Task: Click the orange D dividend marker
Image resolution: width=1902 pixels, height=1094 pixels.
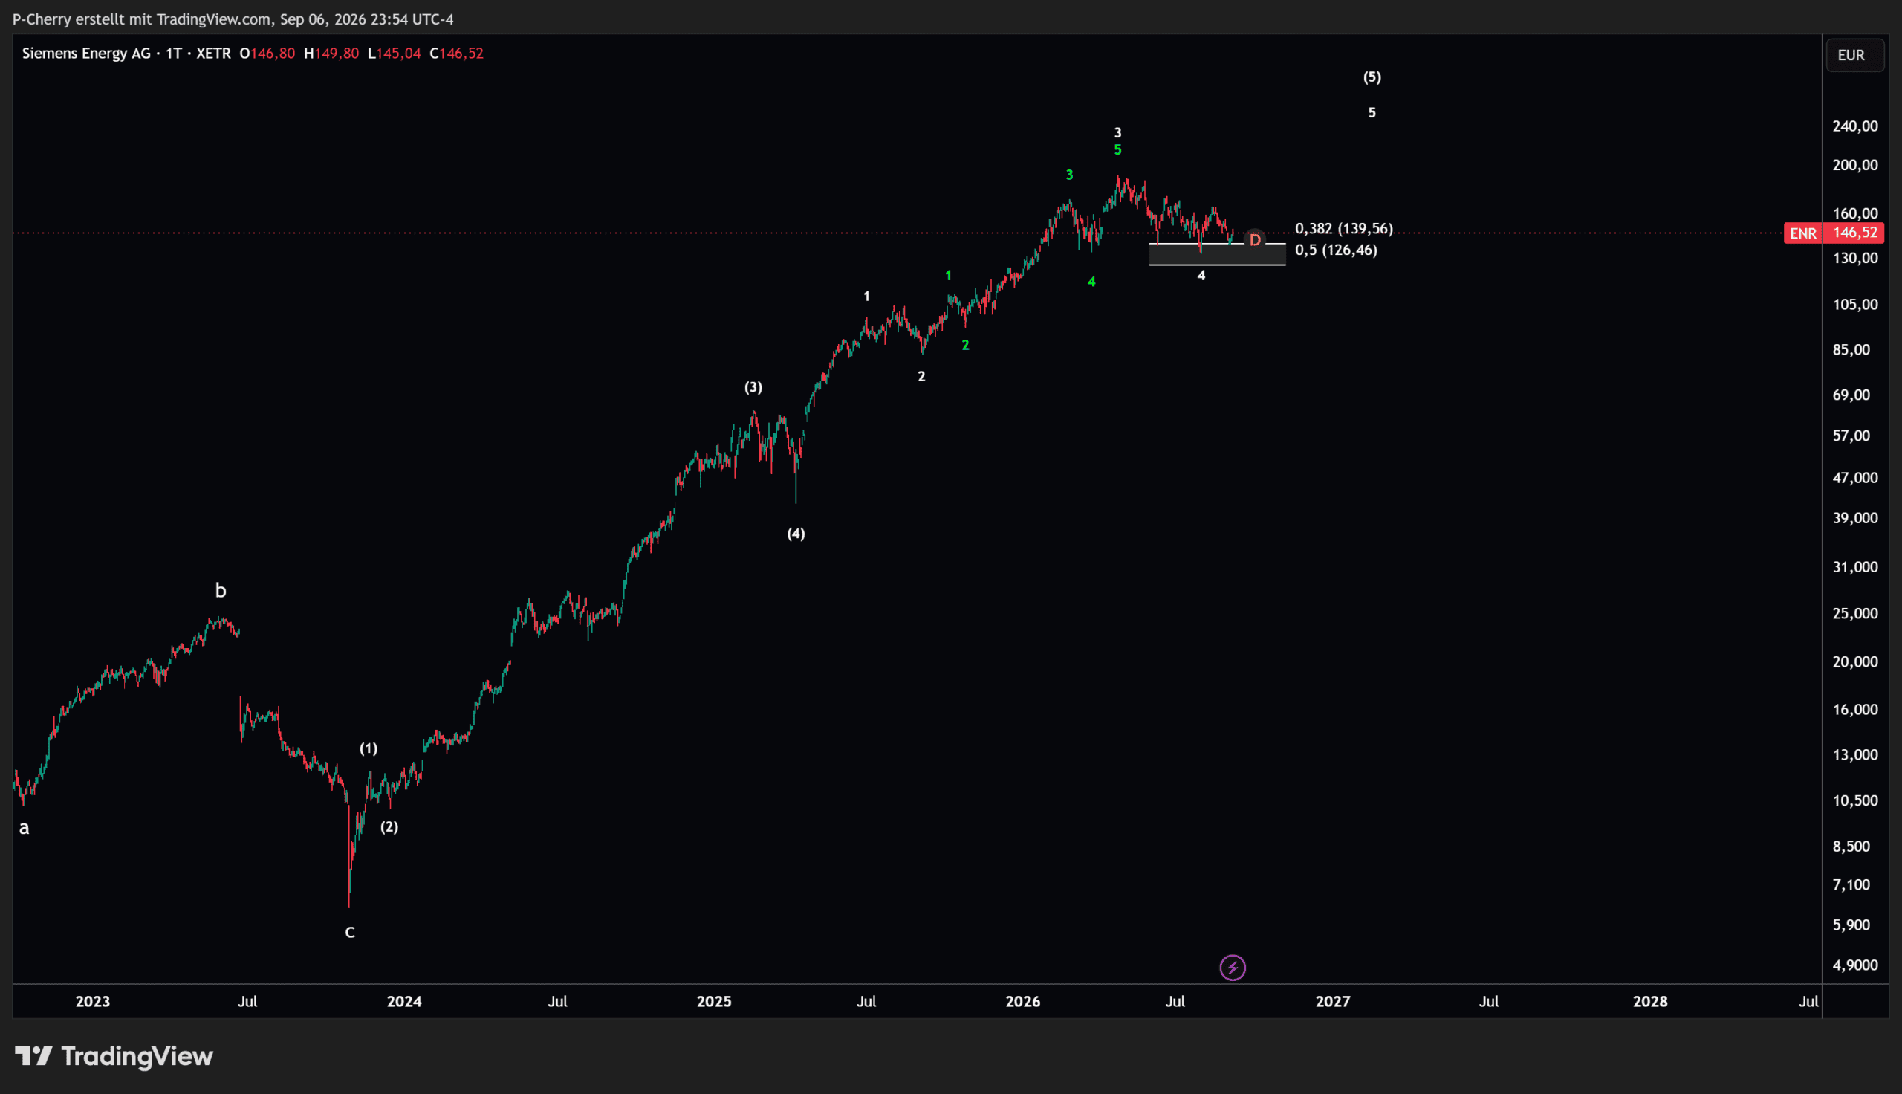Action: [x=1255, y=240]
